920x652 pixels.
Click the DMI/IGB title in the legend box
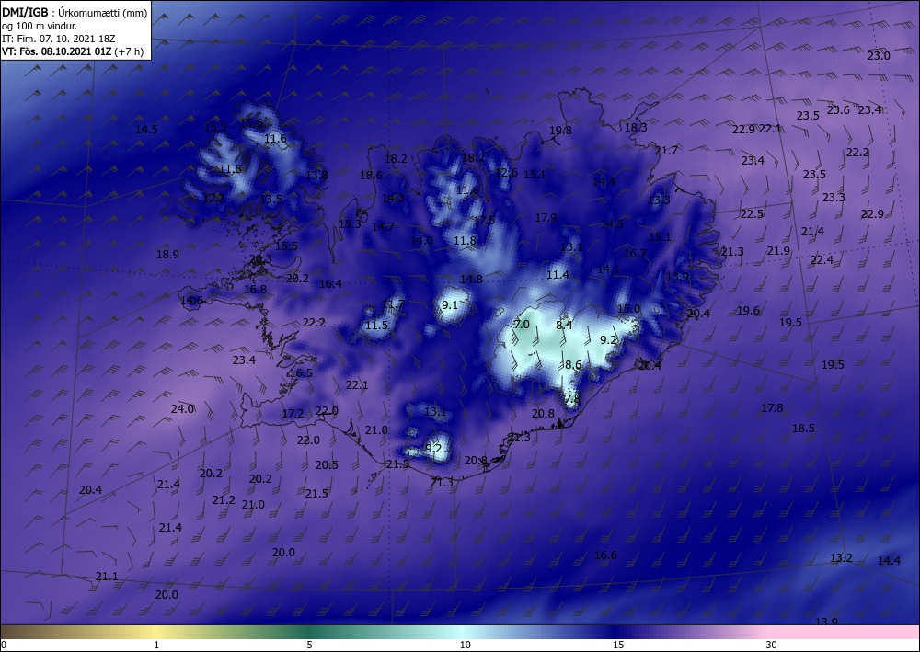[x=26, y=12]
